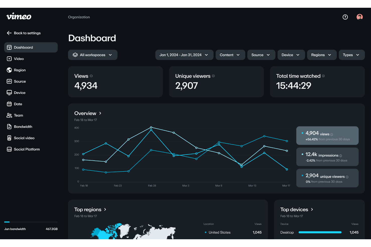Open your profile avatar menu
Screen dimensions: 371x247
[x=360, y=17]
